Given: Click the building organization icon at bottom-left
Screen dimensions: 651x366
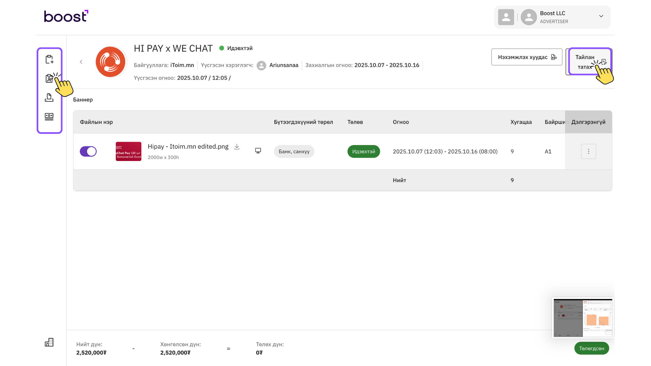Looking at the screenshot, I should (49, 342).
